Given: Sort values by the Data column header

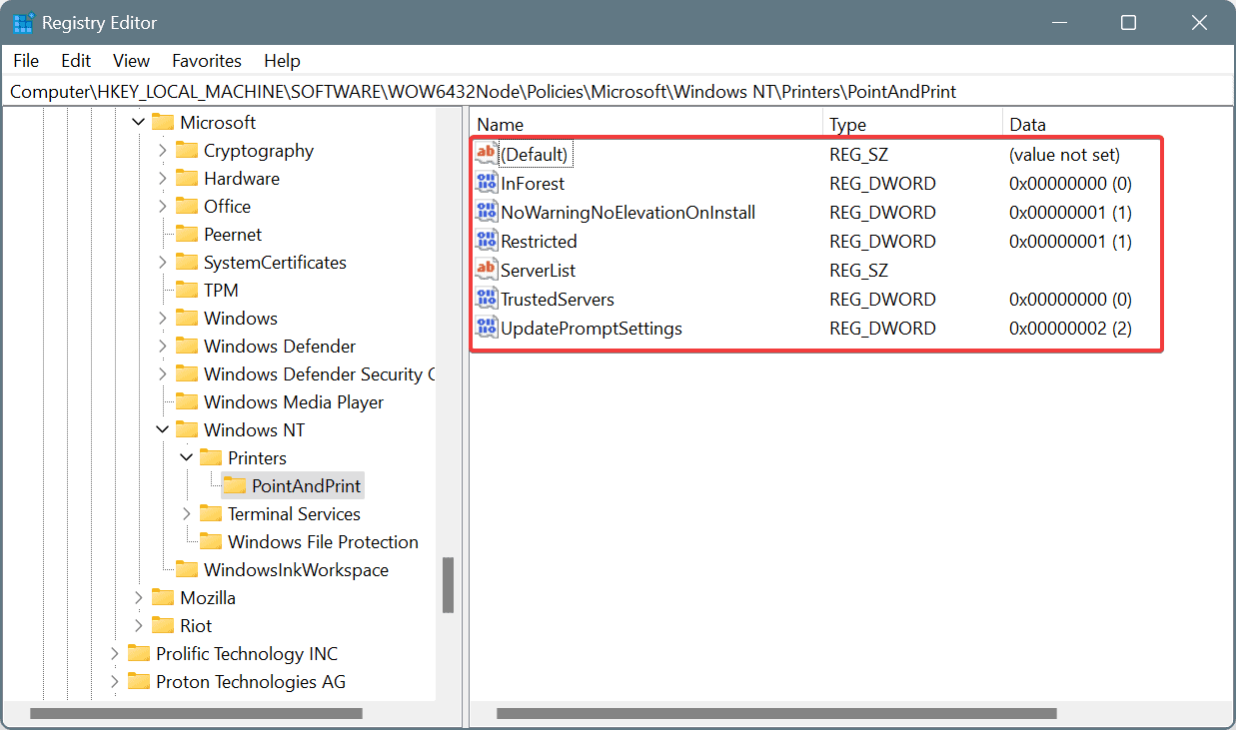Looking at the screenshot, I should click(x=1117, y=125).
